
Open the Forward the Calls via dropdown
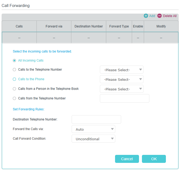(x=93, y=129)
